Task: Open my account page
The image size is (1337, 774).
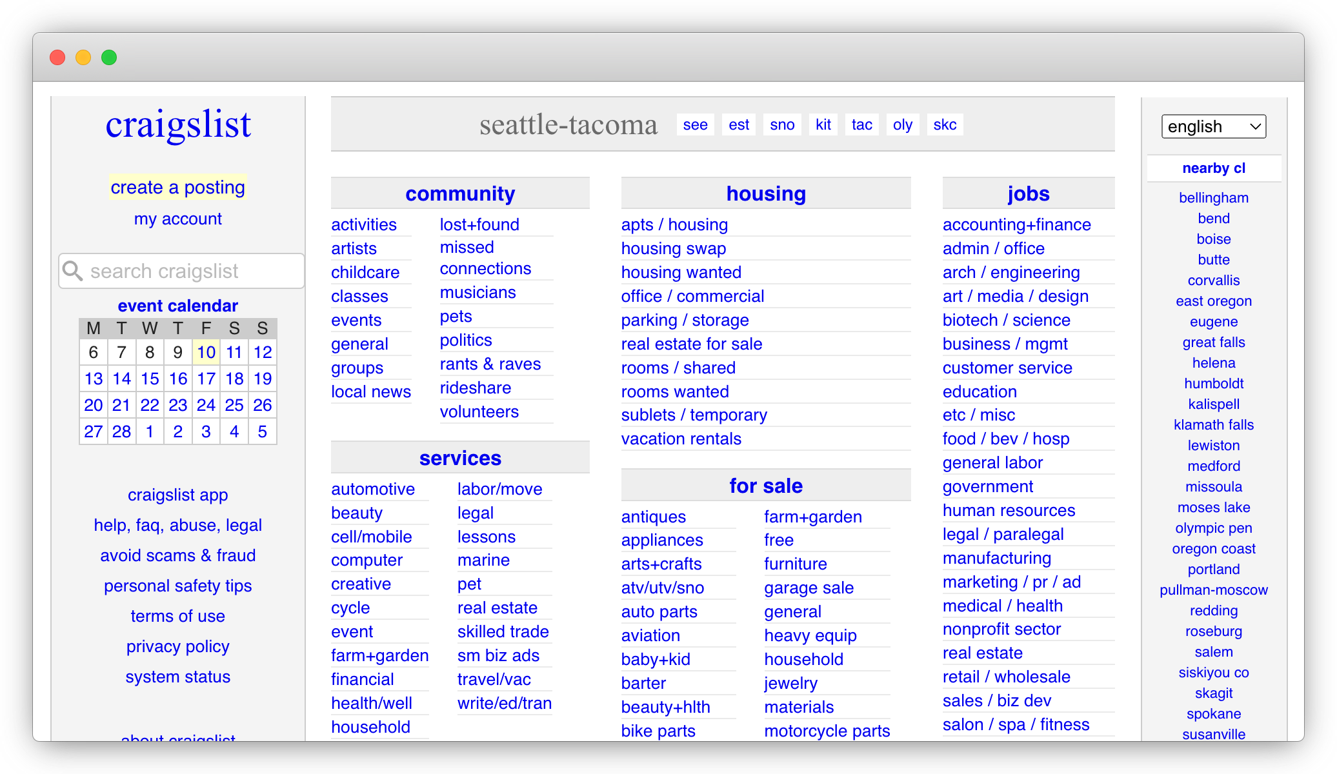Action: [178, 219]
